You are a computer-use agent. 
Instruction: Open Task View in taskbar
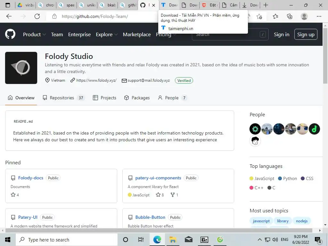coord(141,240)
